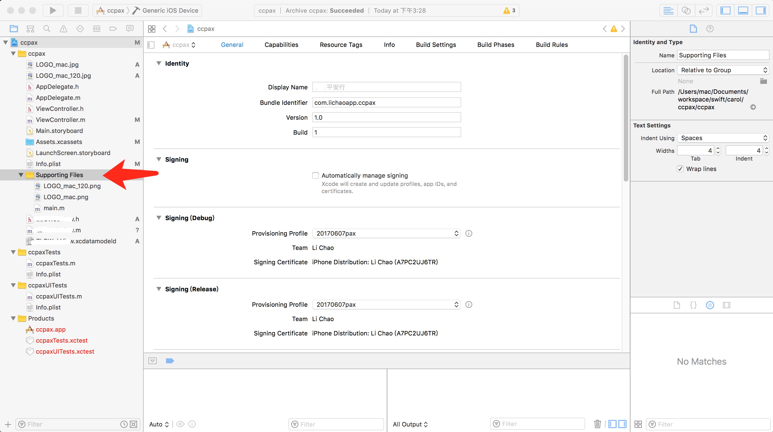Collapse the Supporting Files group
The width and height of the screenshot is (773, 432).
21,175
